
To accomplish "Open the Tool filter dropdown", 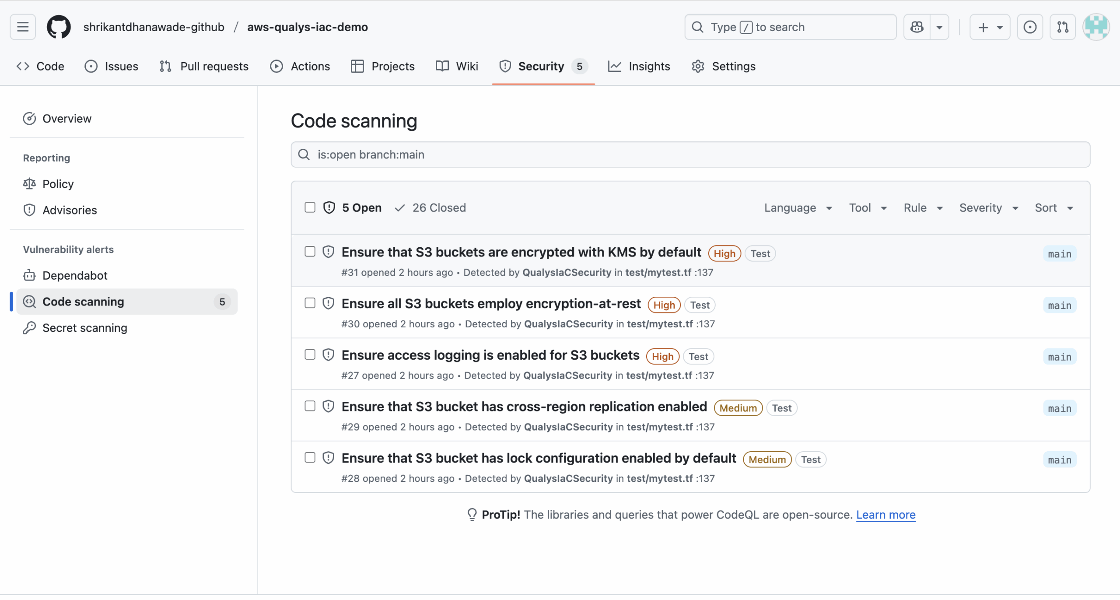I will click(868, 208).
